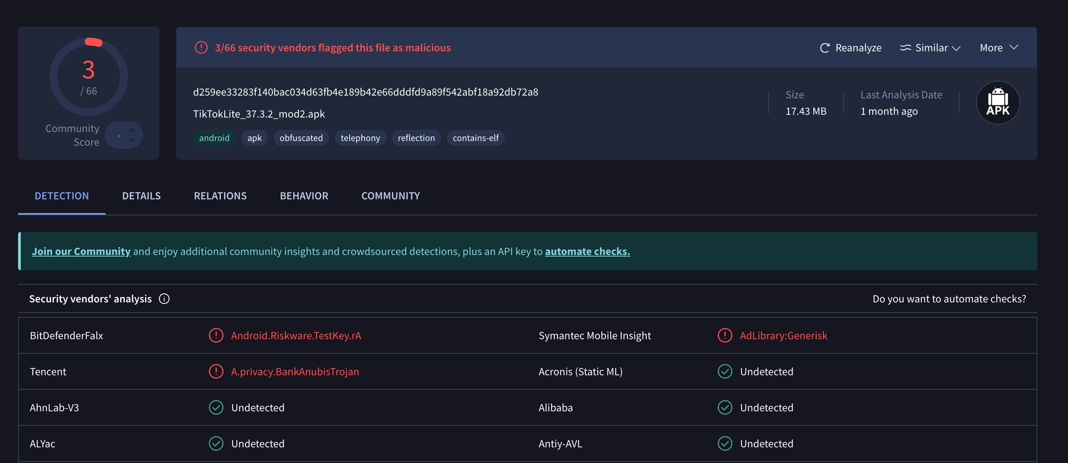Expand the Similar dropdown

click(931, 48)
